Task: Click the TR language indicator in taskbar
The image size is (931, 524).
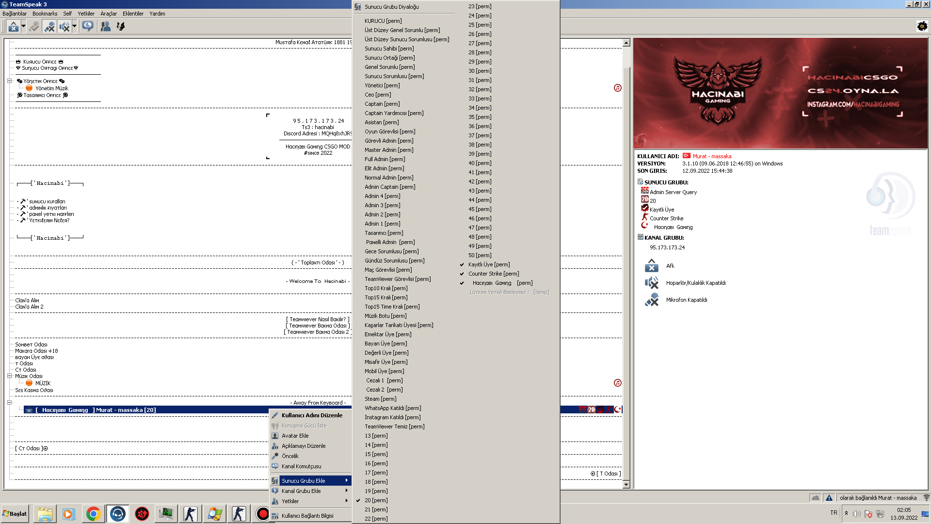Action: tap(834, 513)
